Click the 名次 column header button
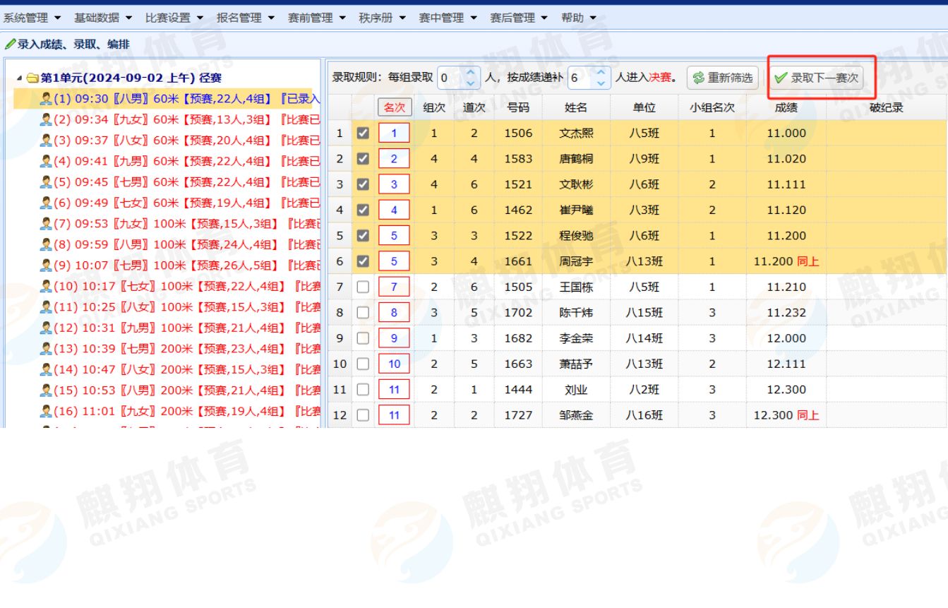The height and width of the screenshot is (608, 948). click(394, 107)
